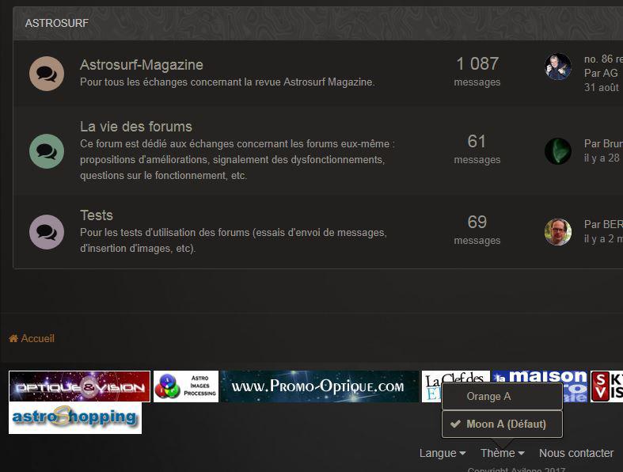The height and width of the screenshot is (472, 623).
Task: Select the Moon A (Défaut) theme
Action: point(502,424)
